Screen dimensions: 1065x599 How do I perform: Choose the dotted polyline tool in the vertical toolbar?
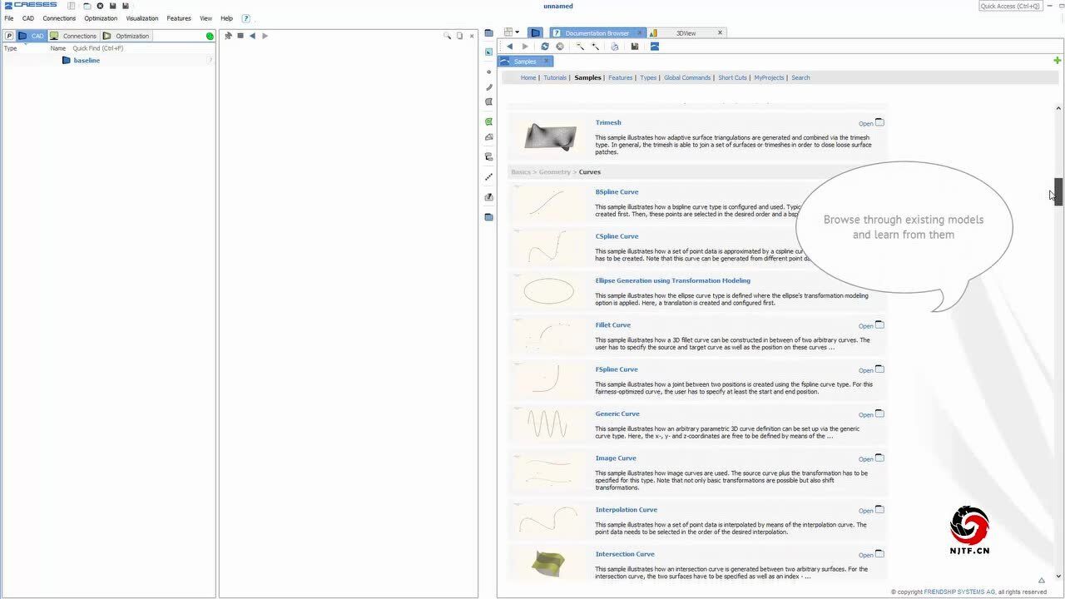tap(488, 177)
